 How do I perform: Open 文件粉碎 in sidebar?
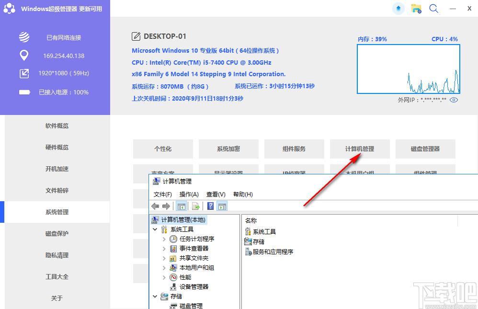[57, 190]
